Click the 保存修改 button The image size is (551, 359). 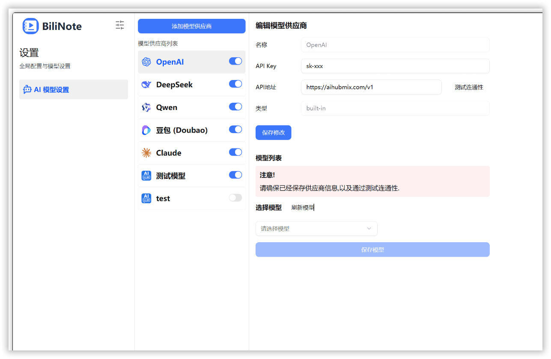point(274,133)
